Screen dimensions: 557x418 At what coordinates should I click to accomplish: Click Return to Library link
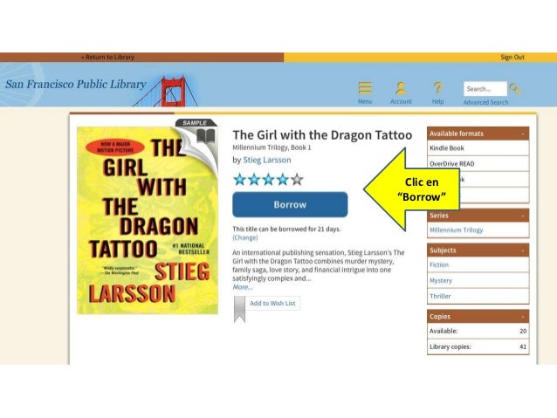pyautogui.click(x=107, y=58)
